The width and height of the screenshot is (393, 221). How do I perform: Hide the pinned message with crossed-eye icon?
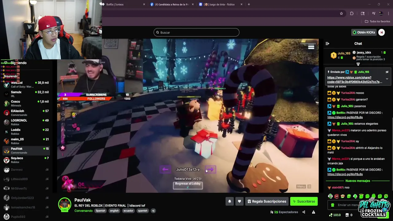click(x=387, y=72)
